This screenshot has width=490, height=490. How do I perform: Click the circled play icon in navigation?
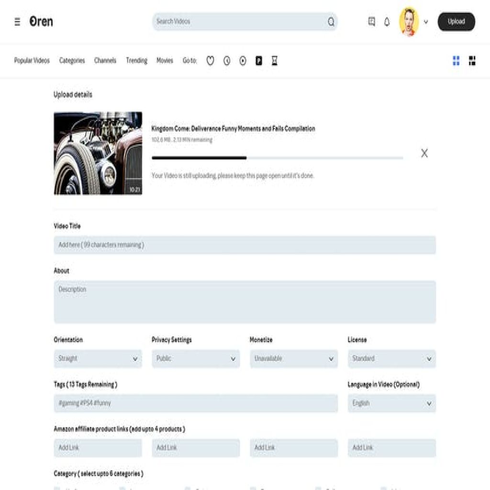pyautogui.click(x=243, y=61)
